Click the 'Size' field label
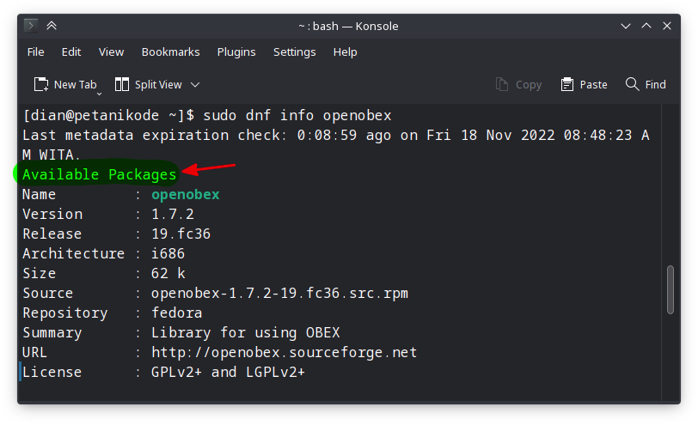Viewport: 698px width, 425px height. pos(40,273)
